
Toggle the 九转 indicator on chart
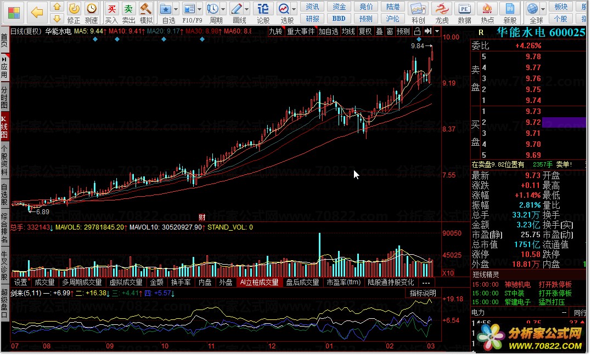(275, 31)
